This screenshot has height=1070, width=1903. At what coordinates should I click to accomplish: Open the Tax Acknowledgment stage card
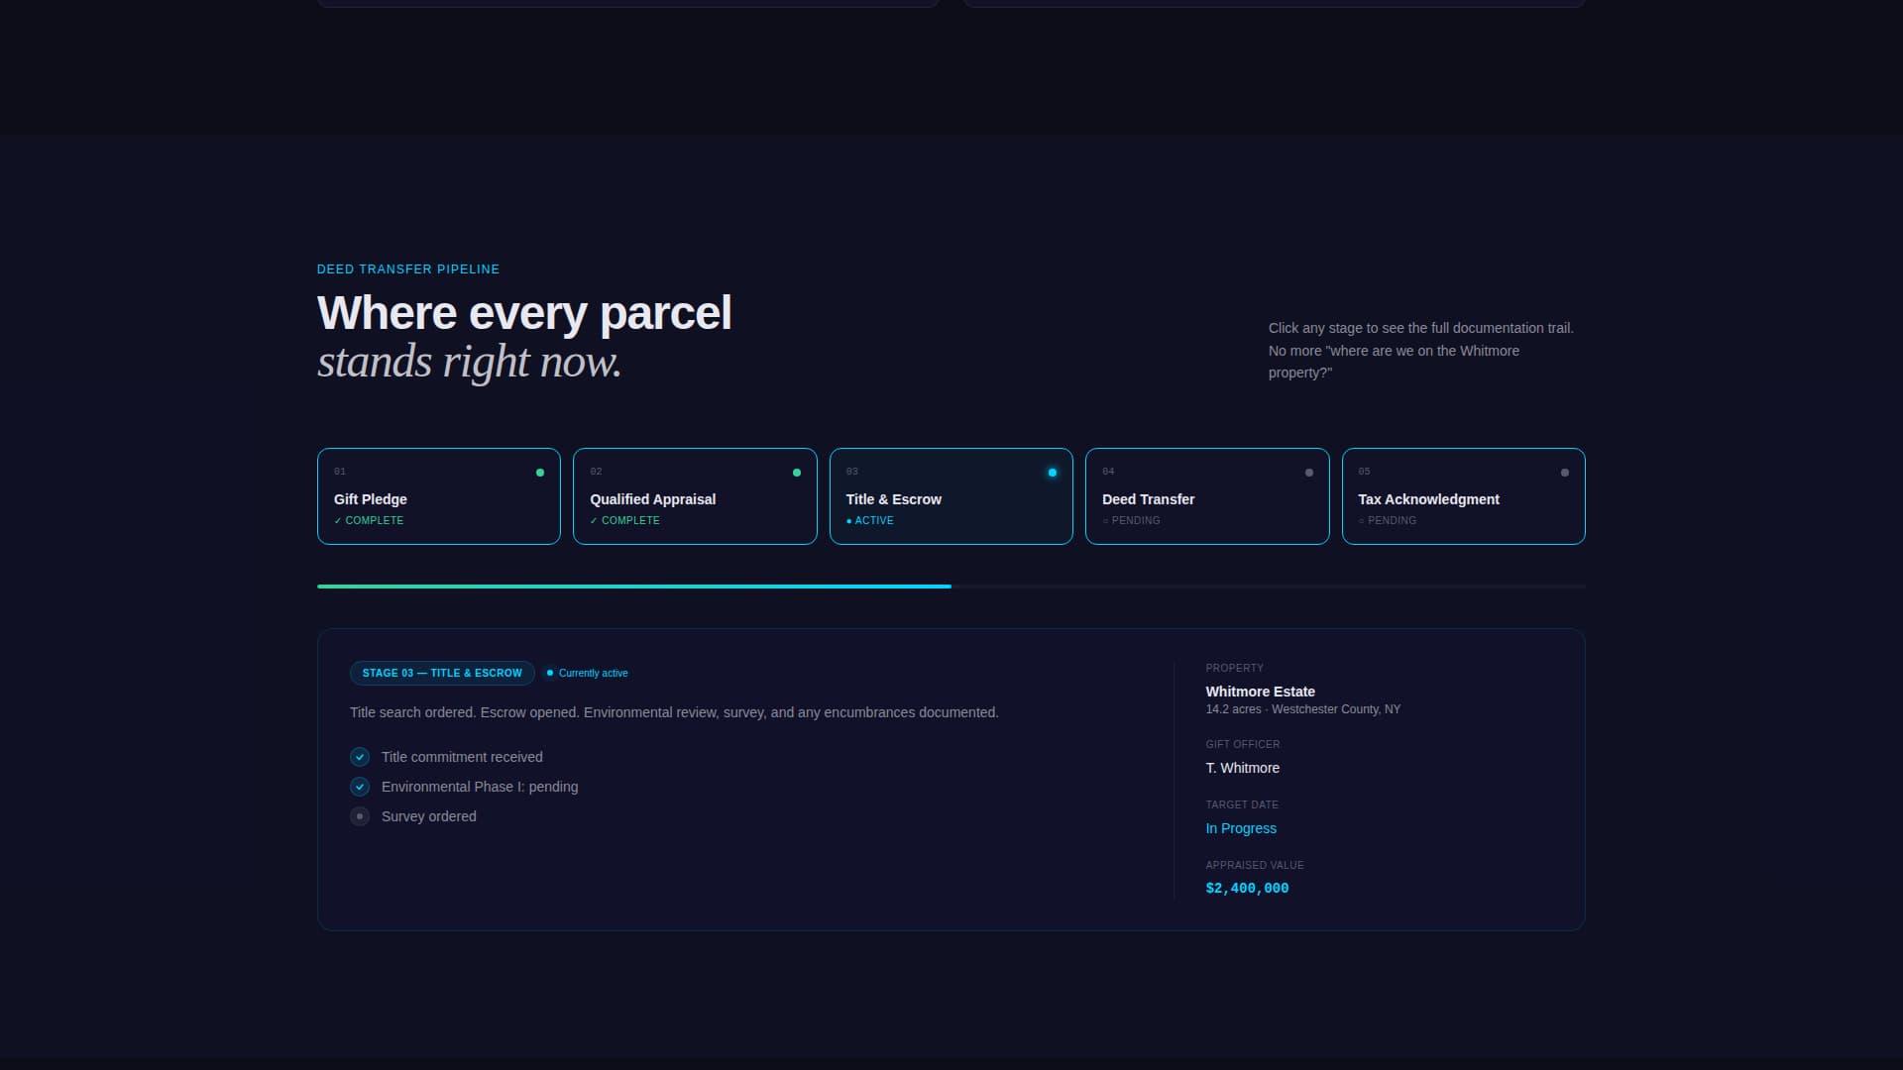click(1464, 496)
